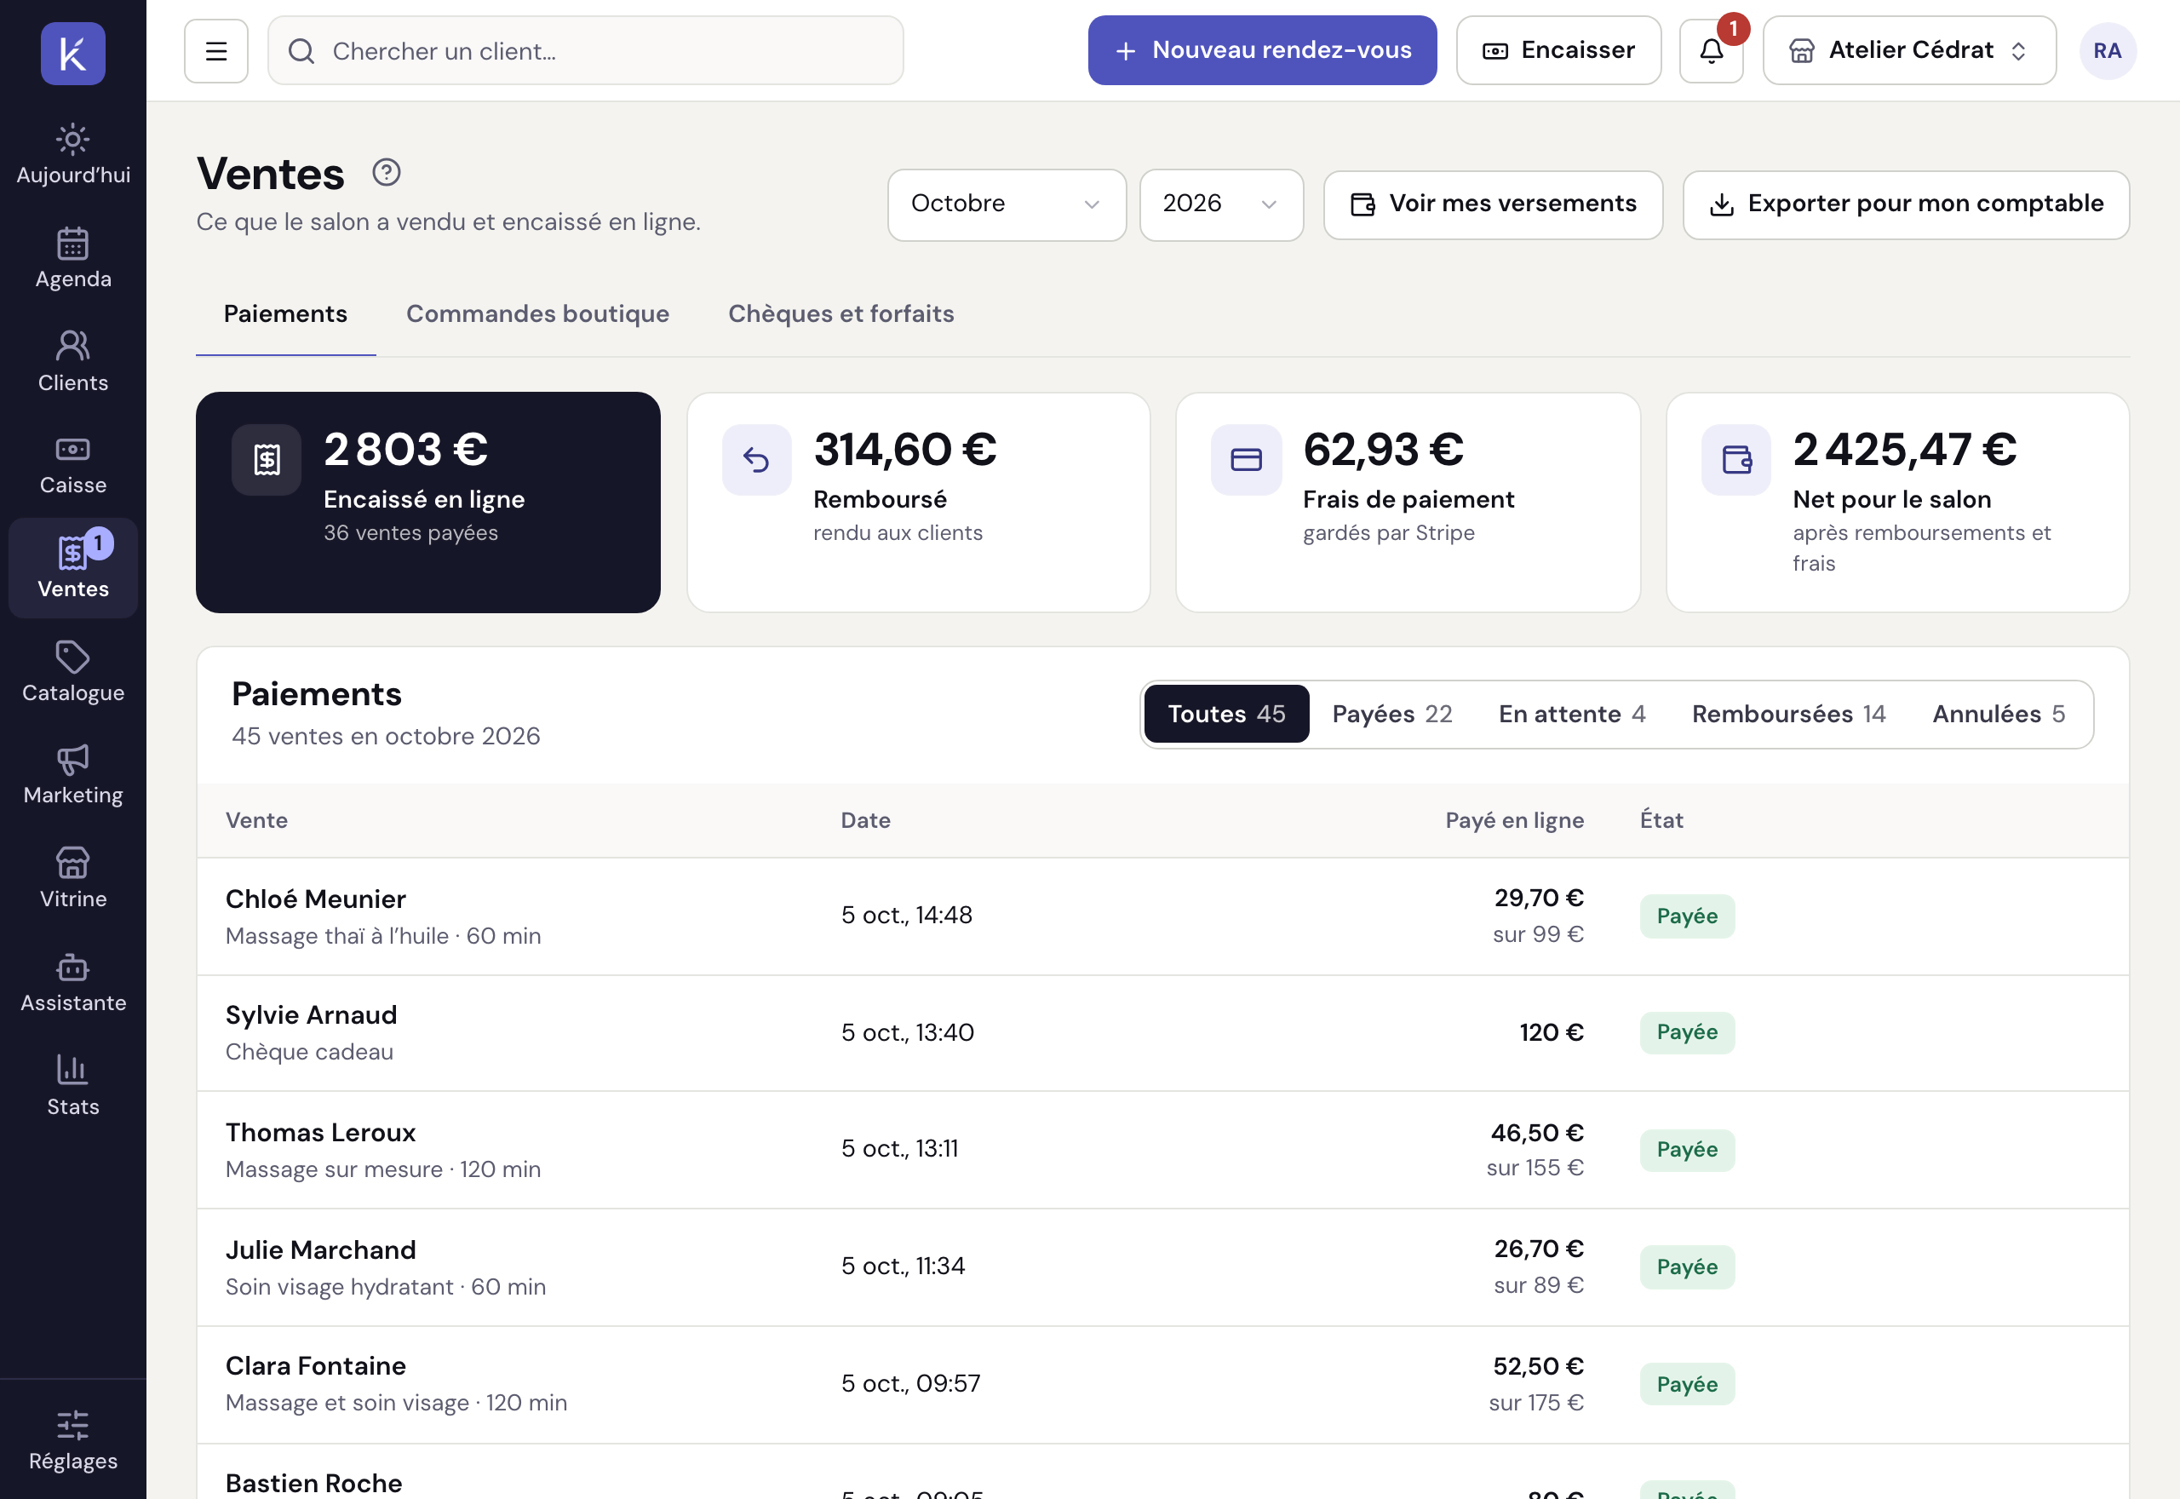Click Exporter pour mon comptable

click(1906, 204)
